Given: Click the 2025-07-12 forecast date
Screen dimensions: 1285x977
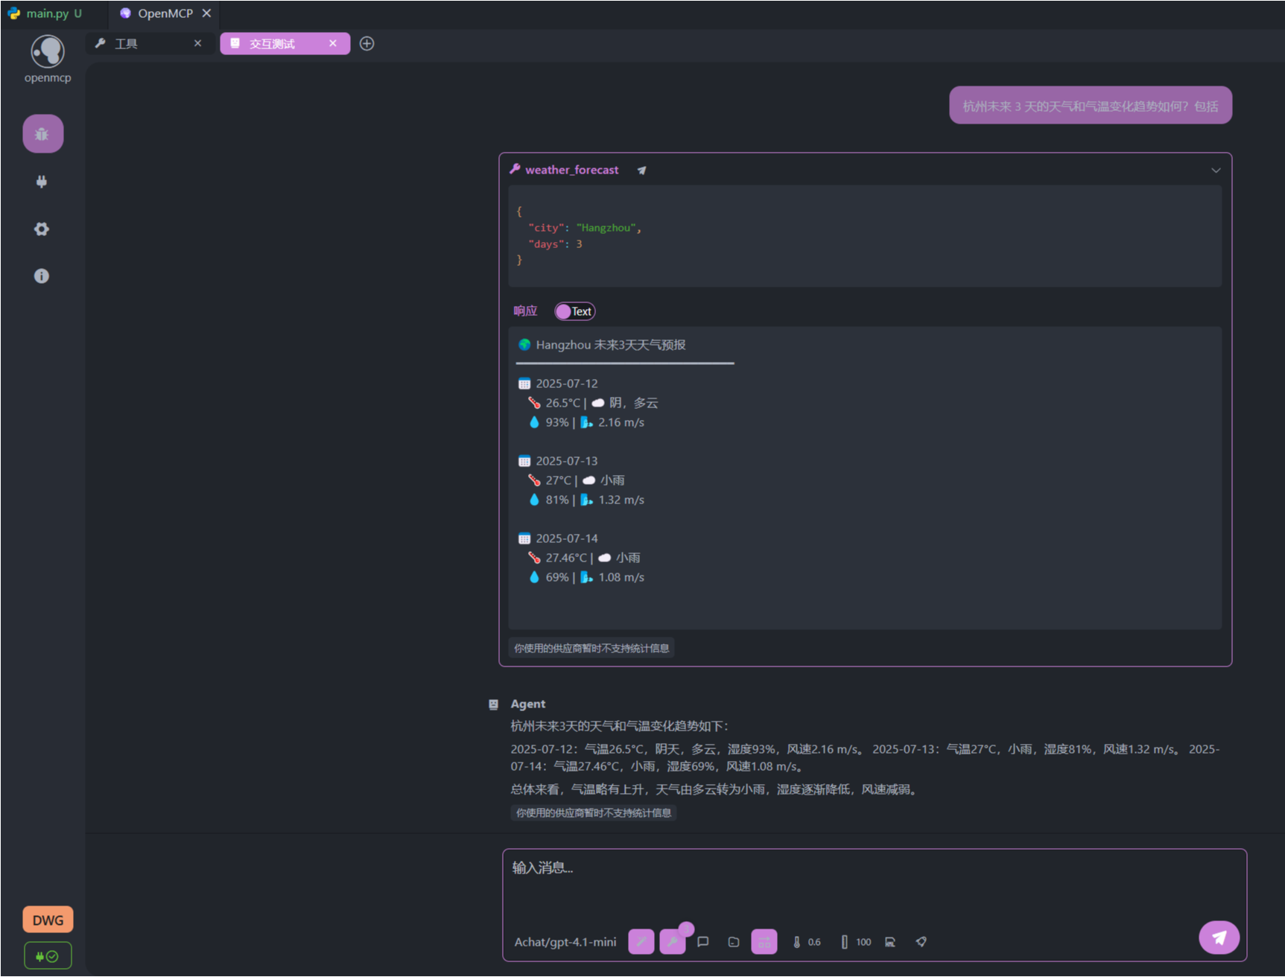Looking at the screenshot, I should (x=566, y=384).
